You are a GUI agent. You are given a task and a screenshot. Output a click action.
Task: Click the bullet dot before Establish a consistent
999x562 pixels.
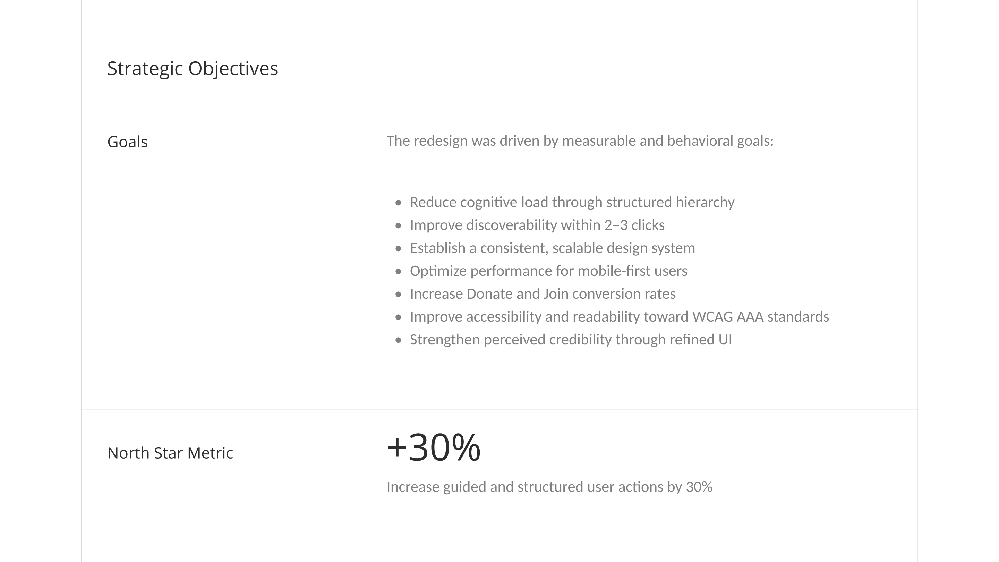pyautogui.click(x=398, y=249)
